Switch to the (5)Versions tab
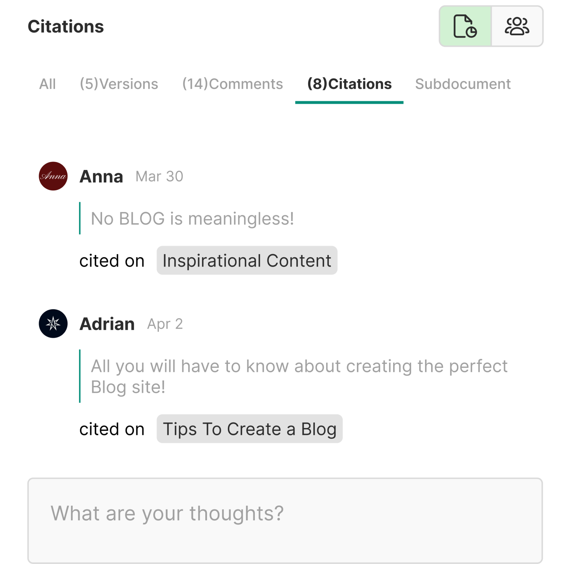The height and width of the screenshot is (564, 571). [119, 84]
